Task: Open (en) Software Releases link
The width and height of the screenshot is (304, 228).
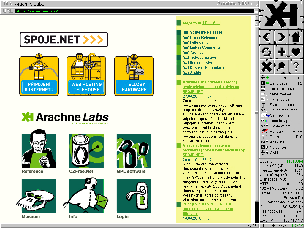Action: [202, 32]
